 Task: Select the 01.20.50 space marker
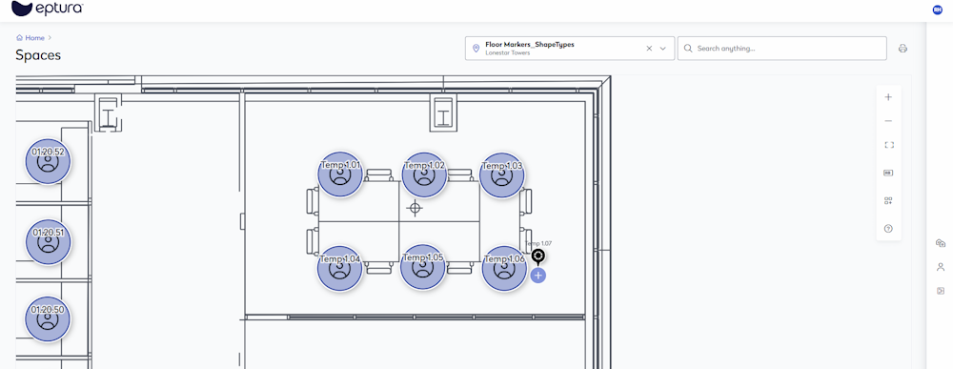pos(48,319)
